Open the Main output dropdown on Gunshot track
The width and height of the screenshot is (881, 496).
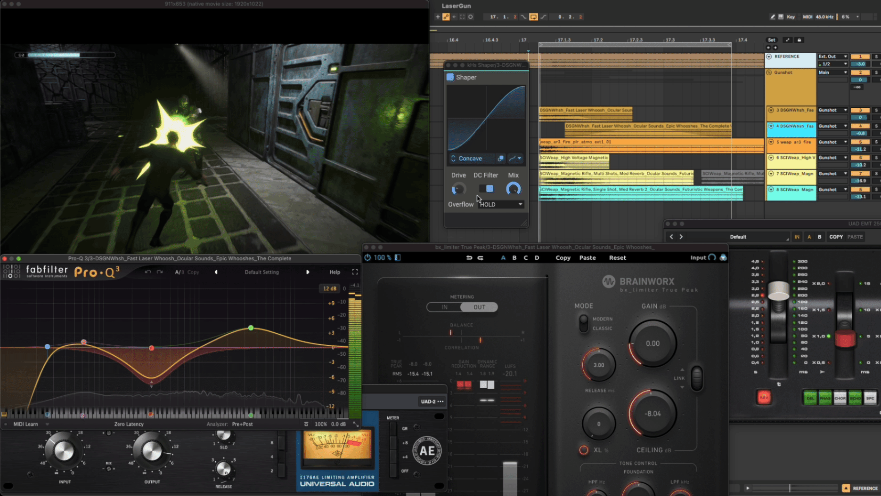point(833,72)
